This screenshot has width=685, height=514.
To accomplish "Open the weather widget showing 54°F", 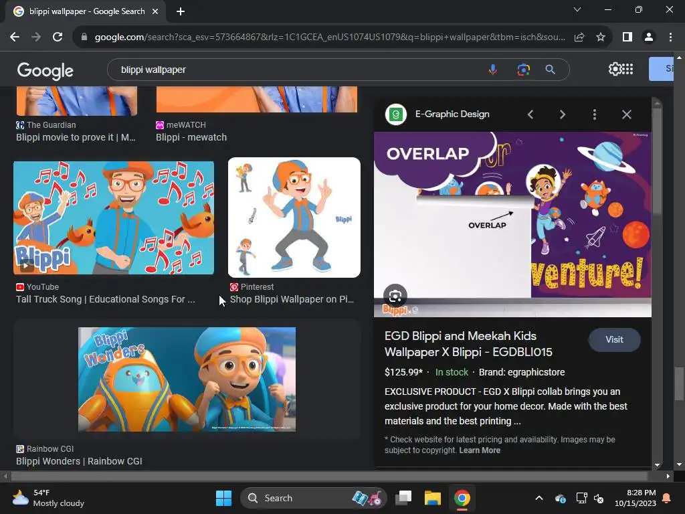I will [48, 498].
